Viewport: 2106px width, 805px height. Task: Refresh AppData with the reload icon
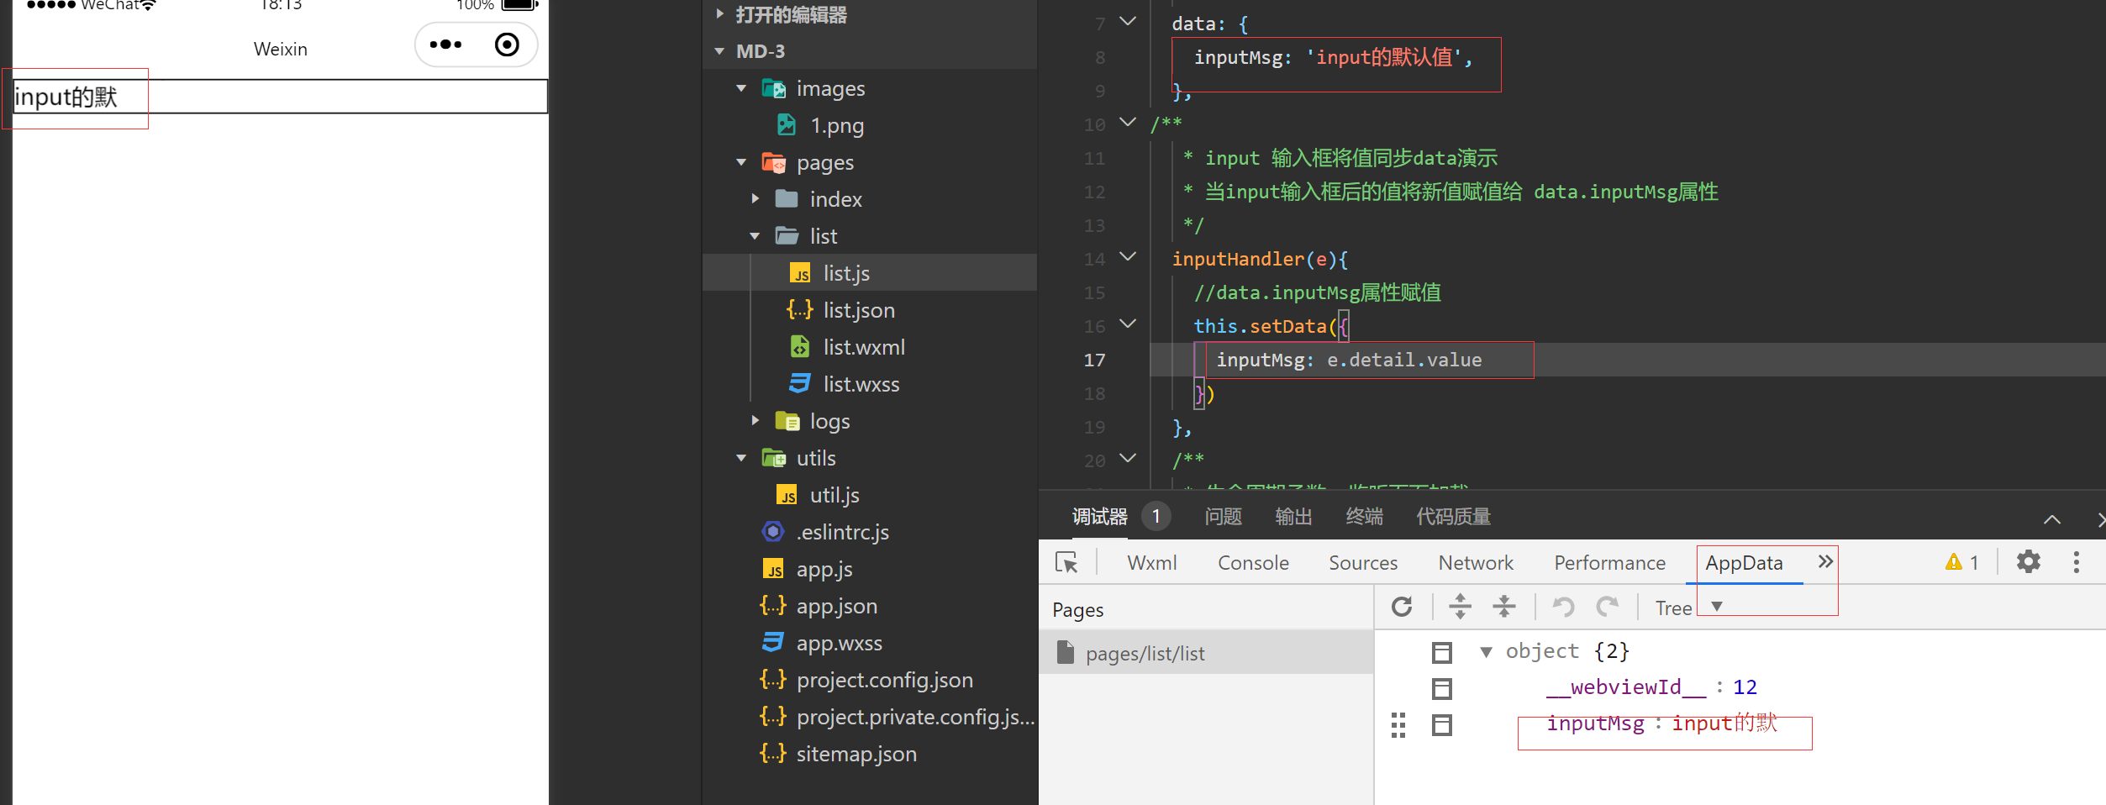pyautogui.click(x=1402, y=607)
